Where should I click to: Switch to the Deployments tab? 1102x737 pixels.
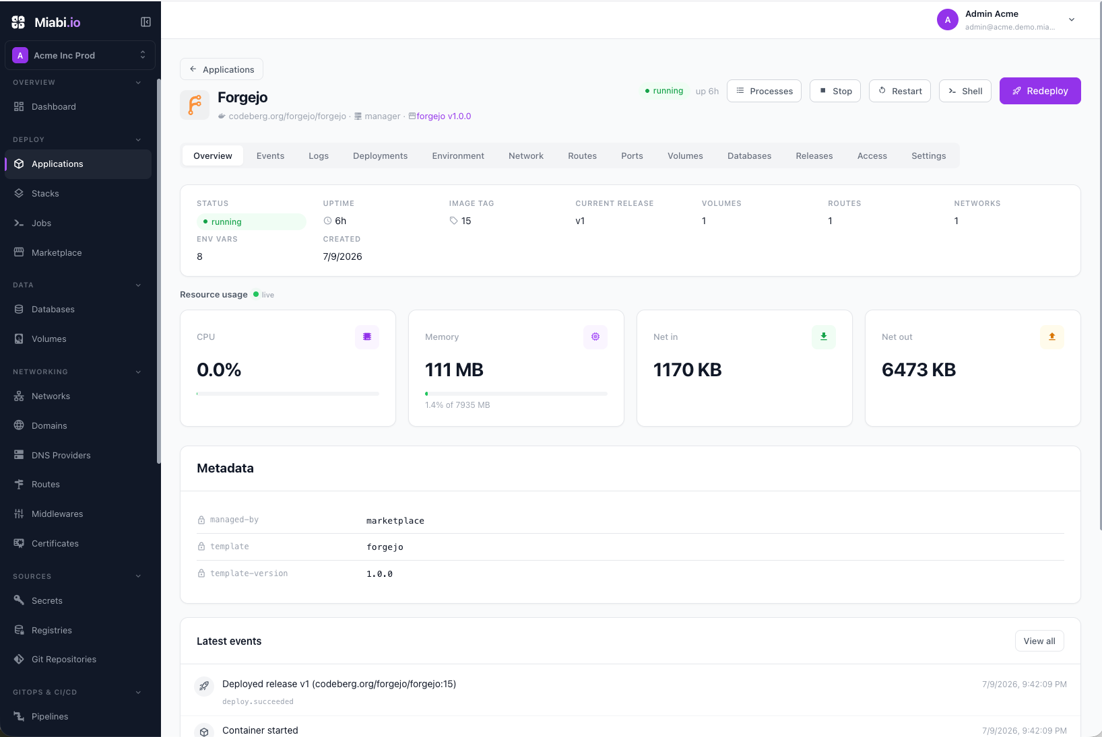pos(381,155)
